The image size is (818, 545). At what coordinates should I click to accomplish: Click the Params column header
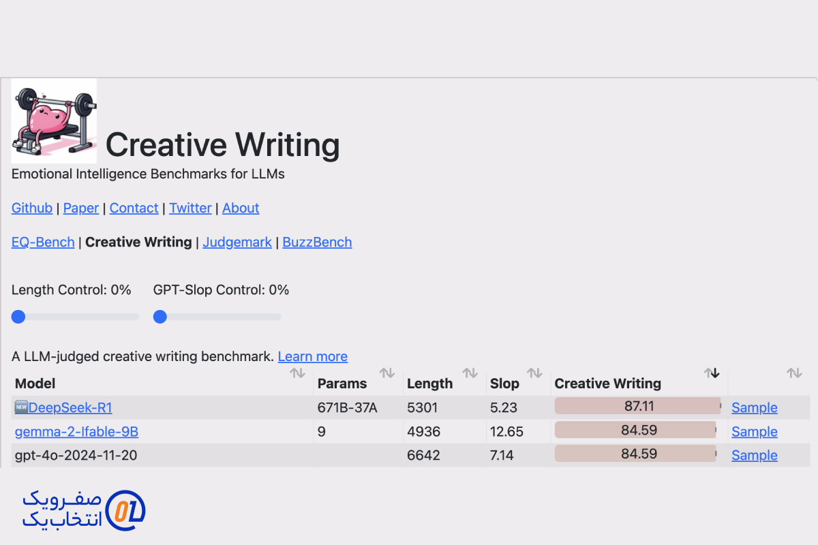(x=342, y=384)
